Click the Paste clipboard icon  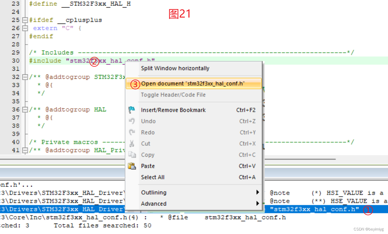(x=132, y=166)
